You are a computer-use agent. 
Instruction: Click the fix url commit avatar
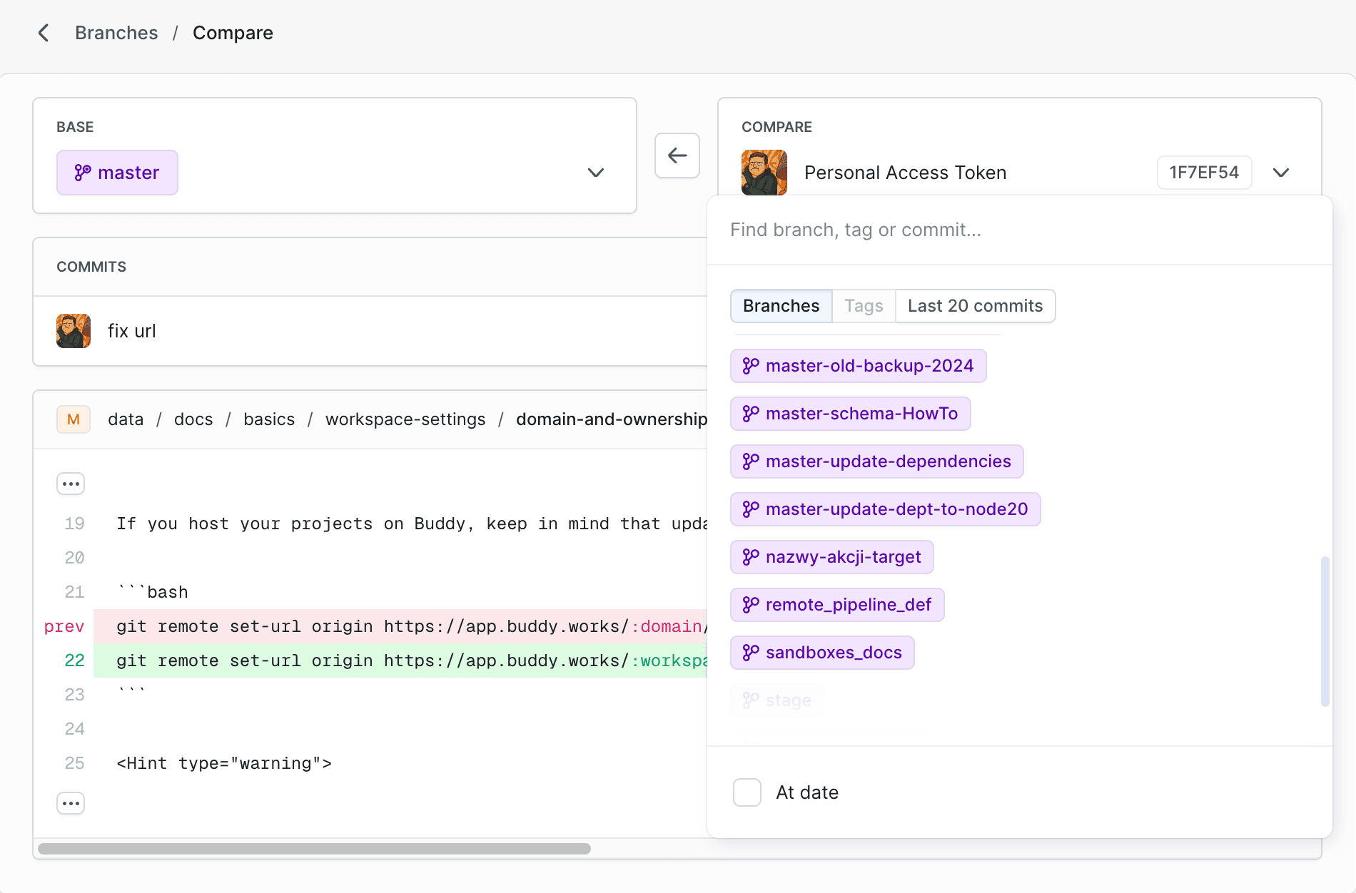pyautogui.click(x=74, y=331)
